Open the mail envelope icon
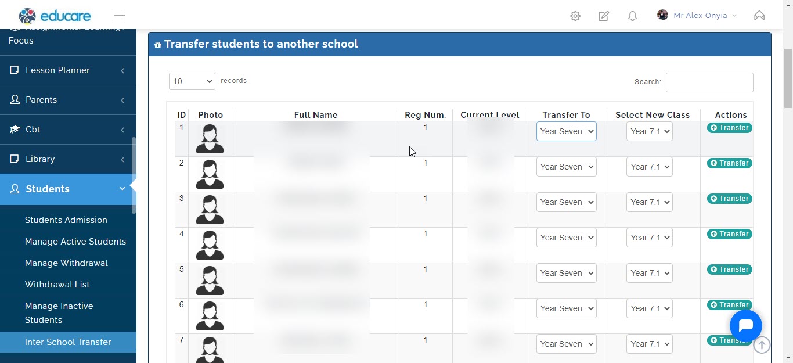This screenshot has height=363, width=793. 759,16
